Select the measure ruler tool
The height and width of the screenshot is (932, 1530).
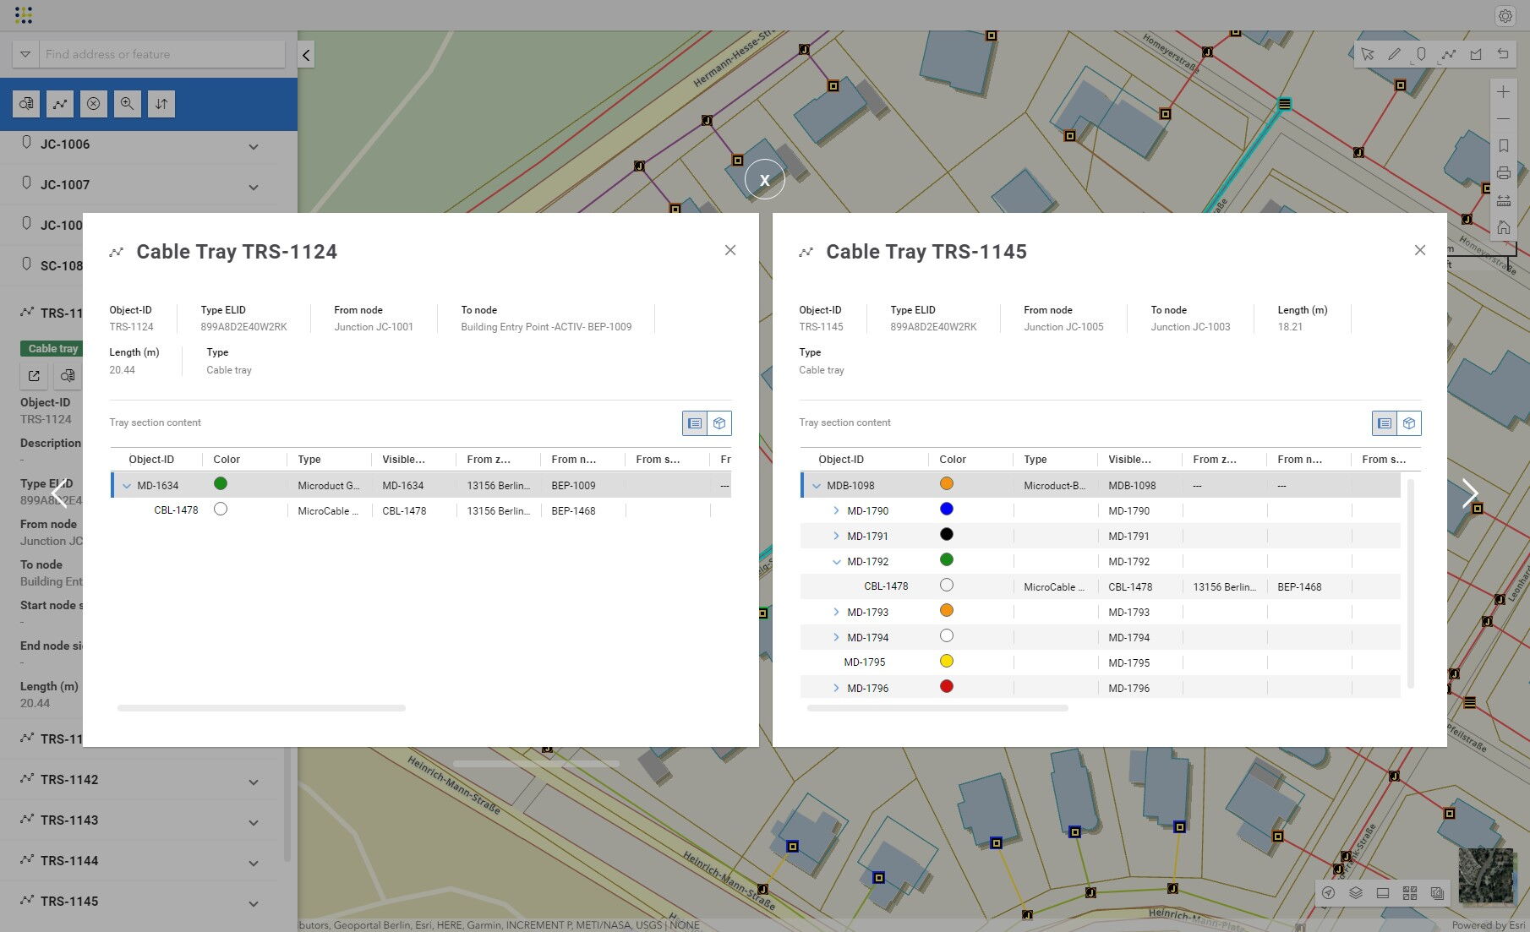click(1503, 200)
